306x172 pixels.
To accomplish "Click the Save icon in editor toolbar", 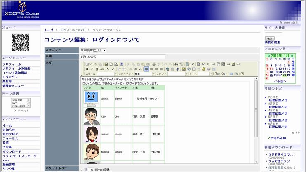I will click(x=106, y=64).
